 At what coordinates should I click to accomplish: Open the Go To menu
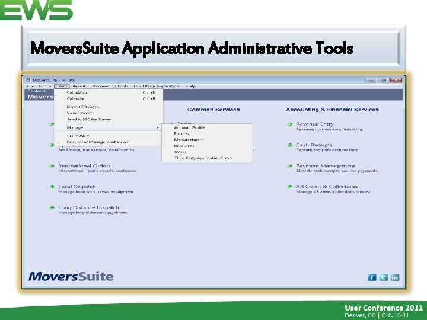(45, 87)
